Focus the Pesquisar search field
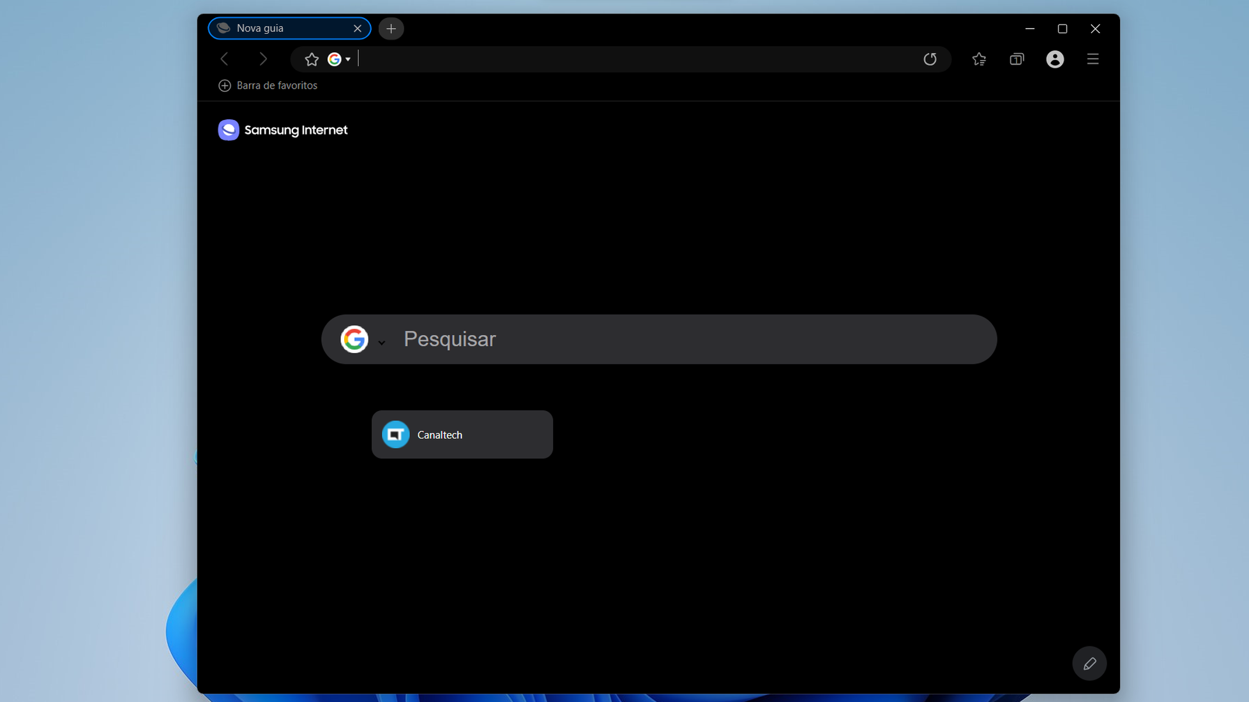Viewport: 1249px width, 702px height. coord(659,339)
